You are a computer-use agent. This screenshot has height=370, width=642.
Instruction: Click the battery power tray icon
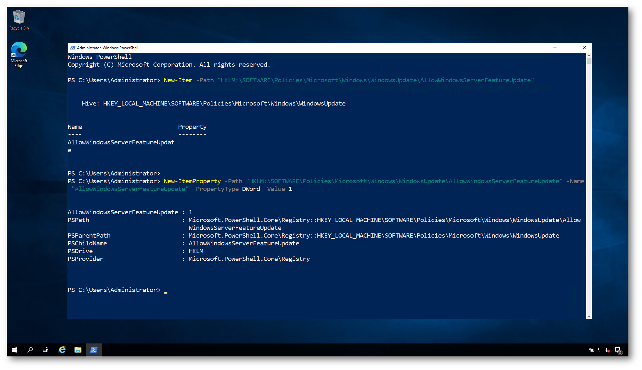point(591,350)
